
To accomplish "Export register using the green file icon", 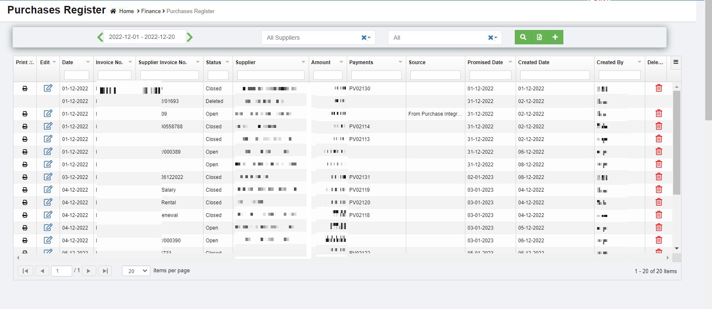I will pyautogui.click(x=539, y=37).
